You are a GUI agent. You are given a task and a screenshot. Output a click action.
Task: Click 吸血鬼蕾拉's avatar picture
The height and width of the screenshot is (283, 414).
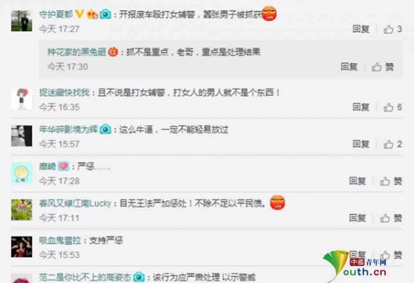coord(22,247)
